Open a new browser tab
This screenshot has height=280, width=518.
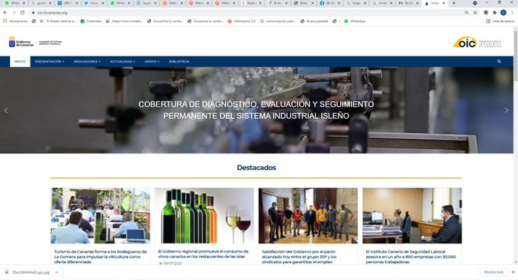[454, 3]
